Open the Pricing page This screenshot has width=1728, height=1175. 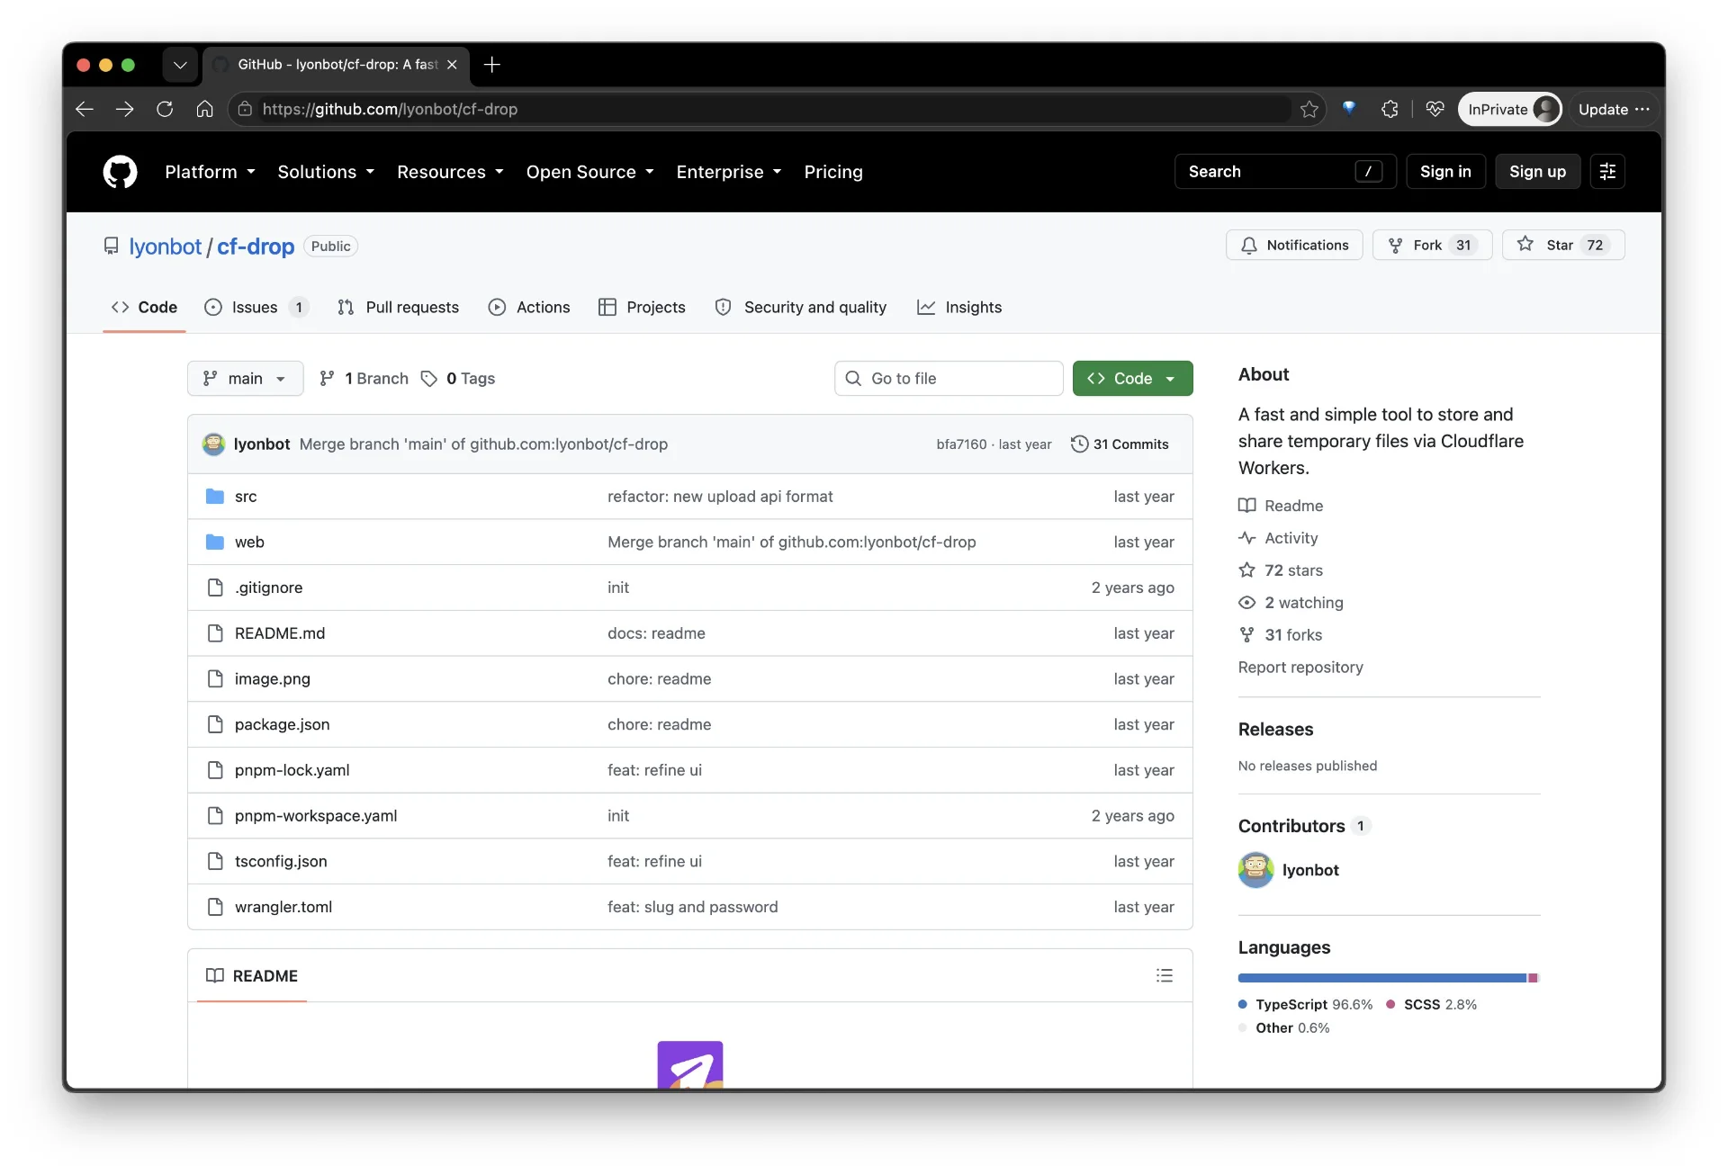tap(833, 172)
